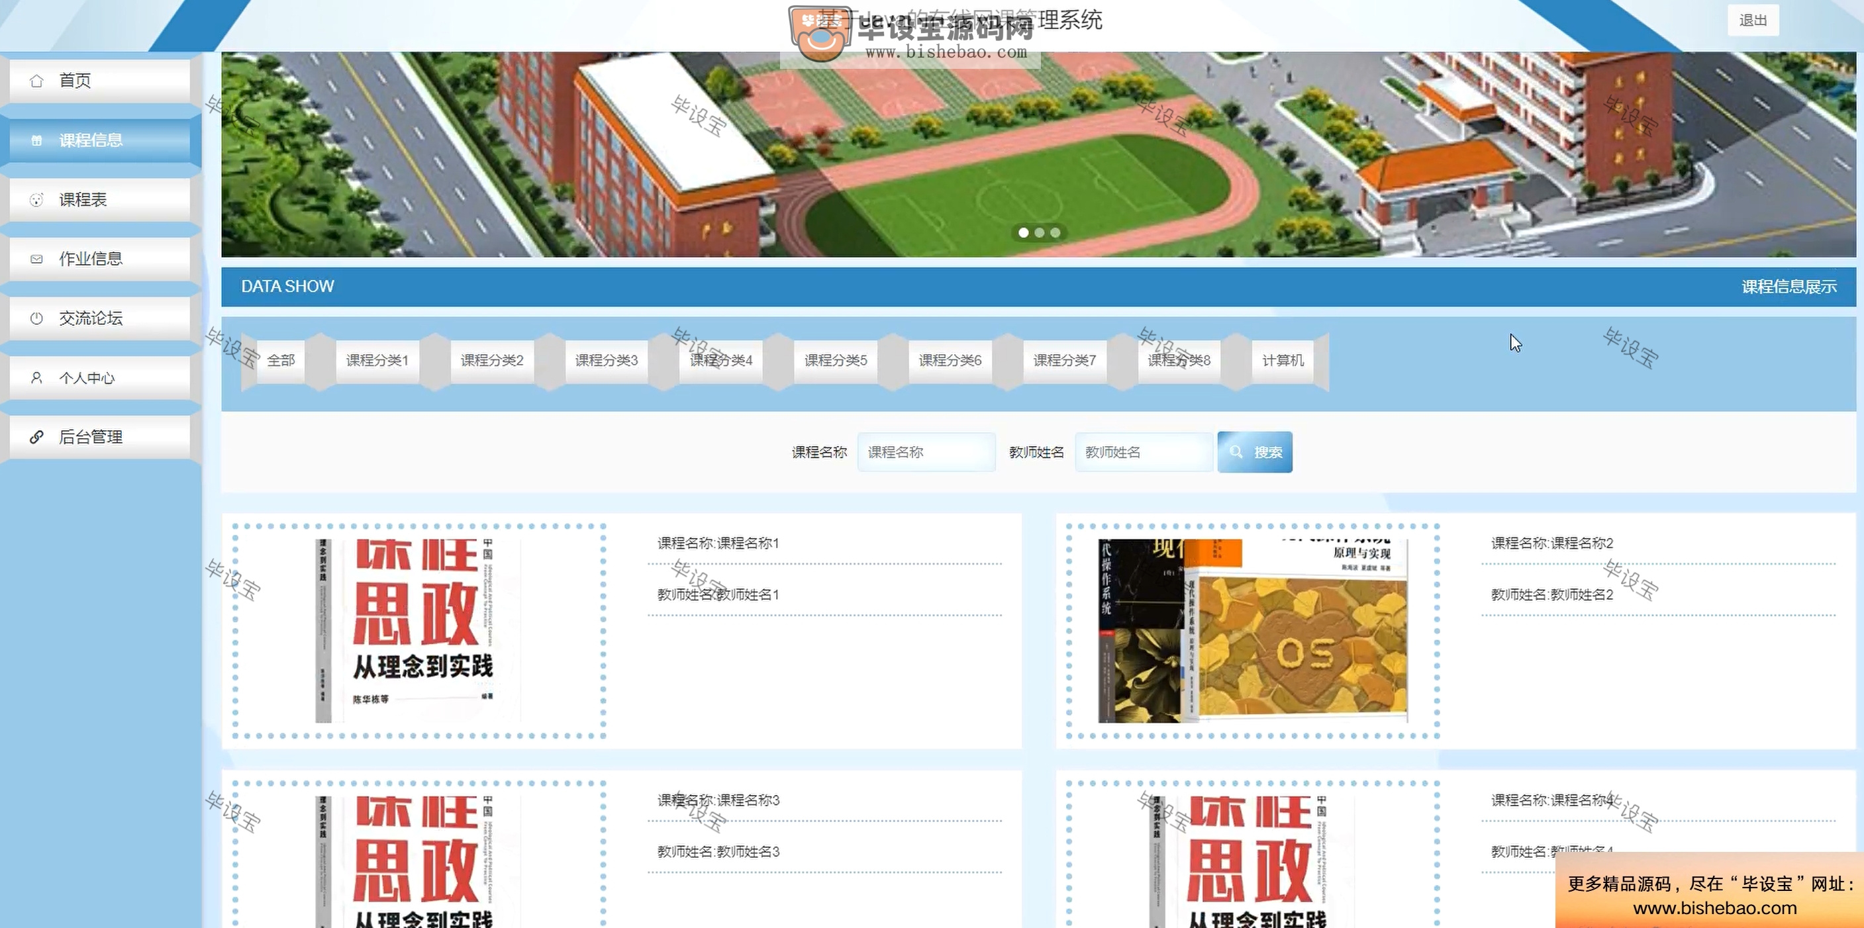Click the text 课程名称:课程名称4

(1552, 800)
